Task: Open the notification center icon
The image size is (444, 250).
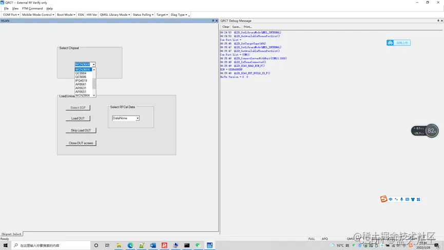Action: (437, 245)
